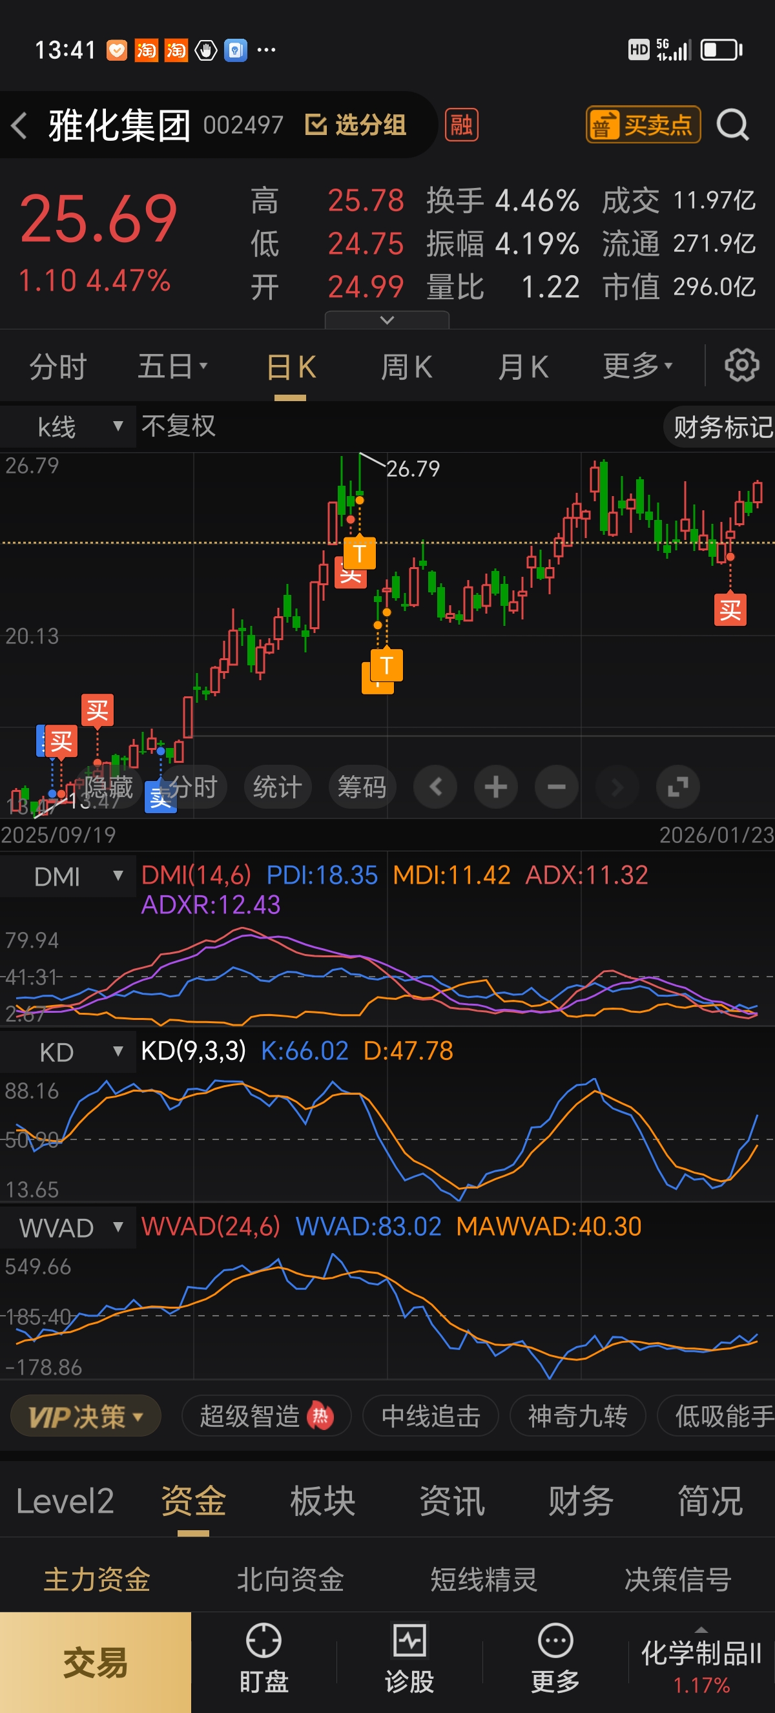Open the Level2 tab
The image size is (775, 1713).
[x=65, y=1502]
